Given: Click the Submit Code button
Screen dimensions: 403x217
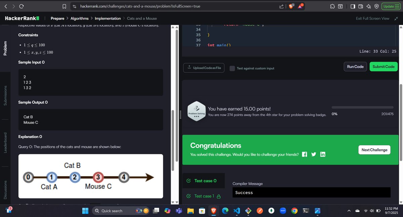Looking at the screenshot, I should (383, 66).
